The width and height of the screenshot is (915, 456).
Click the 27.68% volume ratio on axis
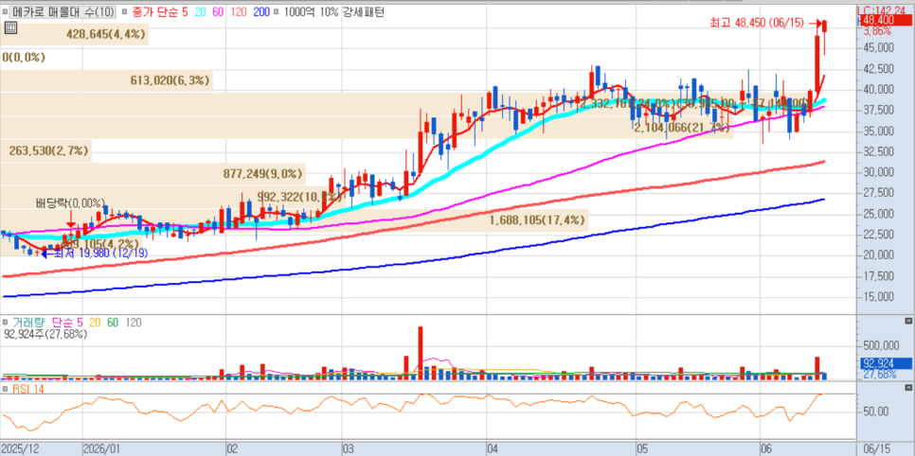click(x=879, y=374)
